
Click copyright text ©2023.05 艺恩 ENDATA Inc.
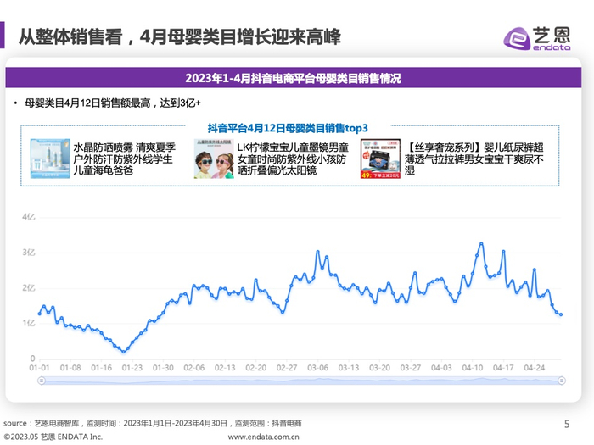tap(53, 437)
